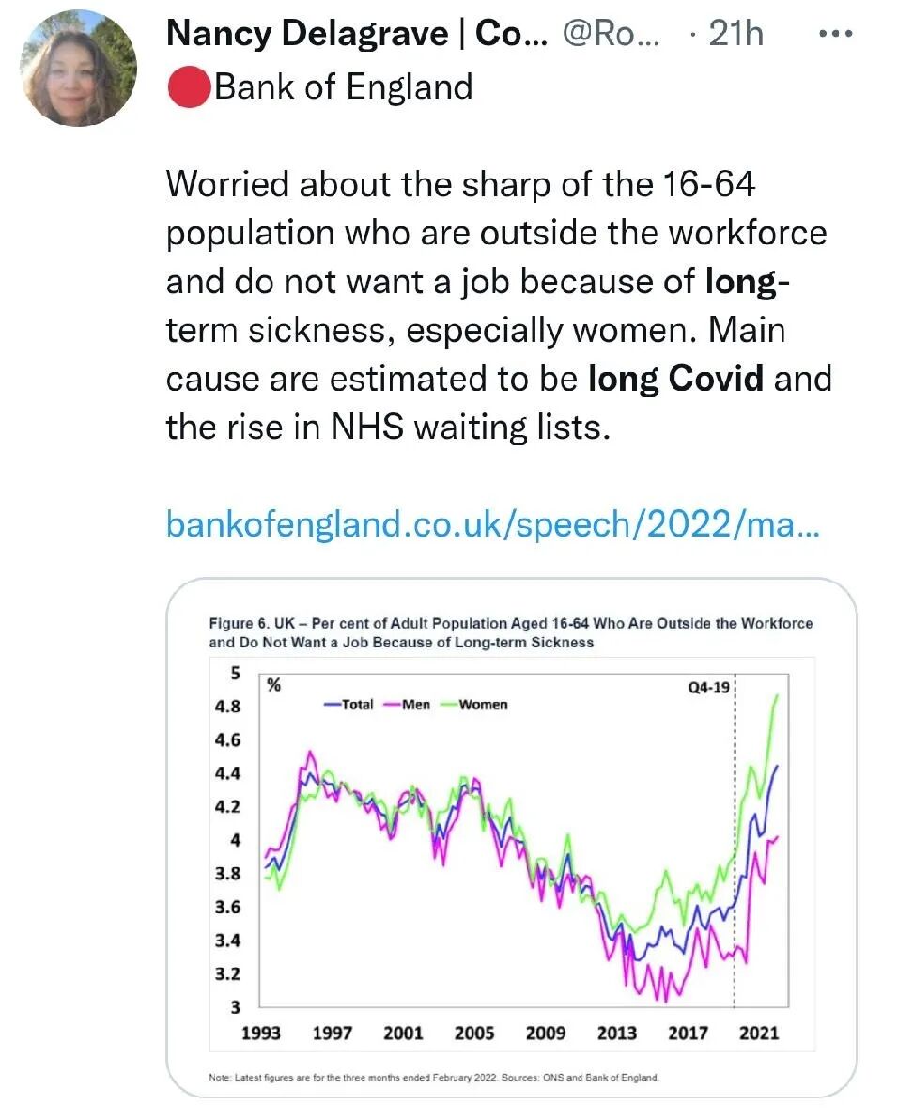
Task: Click the 2009 x-axis year label
Action: pos(546,1033)
